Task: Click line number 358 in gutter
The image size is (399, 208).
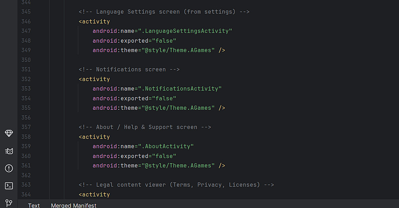Action: pos(26,137)
